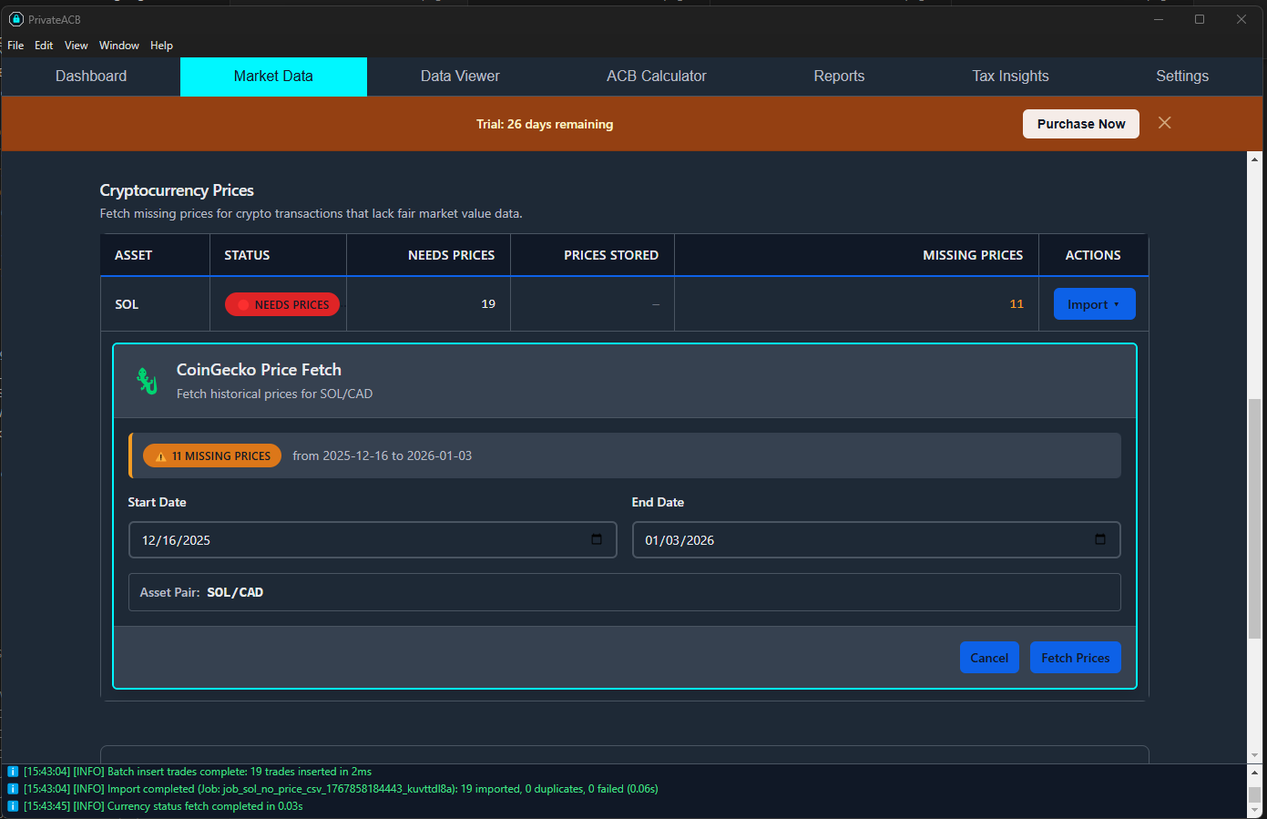1267x819 pixels.
Task: Open the Help menu
Action: pyautogui.click(x=161, y=46)
